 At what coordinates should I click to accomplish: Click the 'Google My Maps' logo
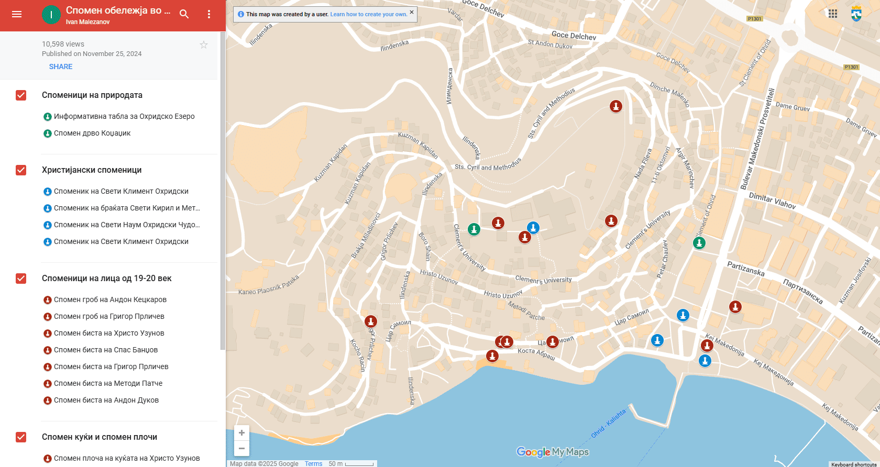(x=553, y=452)
